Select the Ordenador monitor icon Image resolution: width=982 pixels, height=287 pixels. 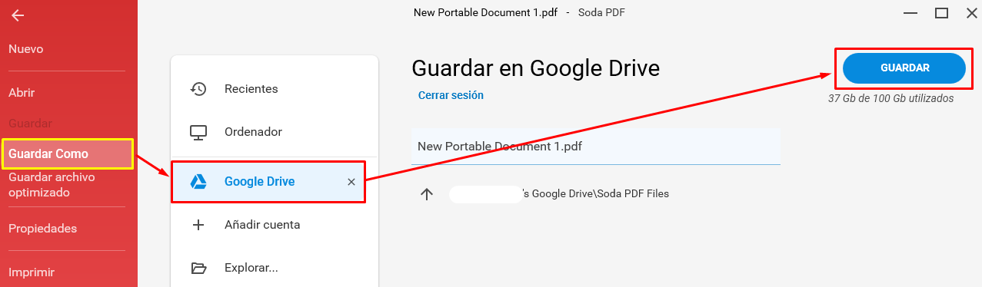[198, 132]
